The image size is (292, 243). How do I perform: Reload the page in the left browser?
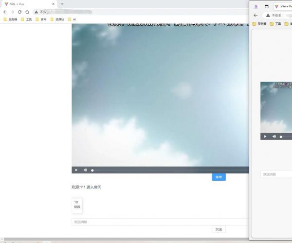(x=19, y=12)
